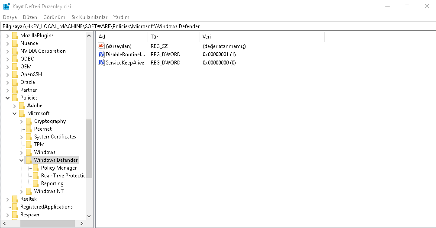This screenshot has width=436, height=228.
Task: Click the OEM folder icon
Action: coord(15,66)
